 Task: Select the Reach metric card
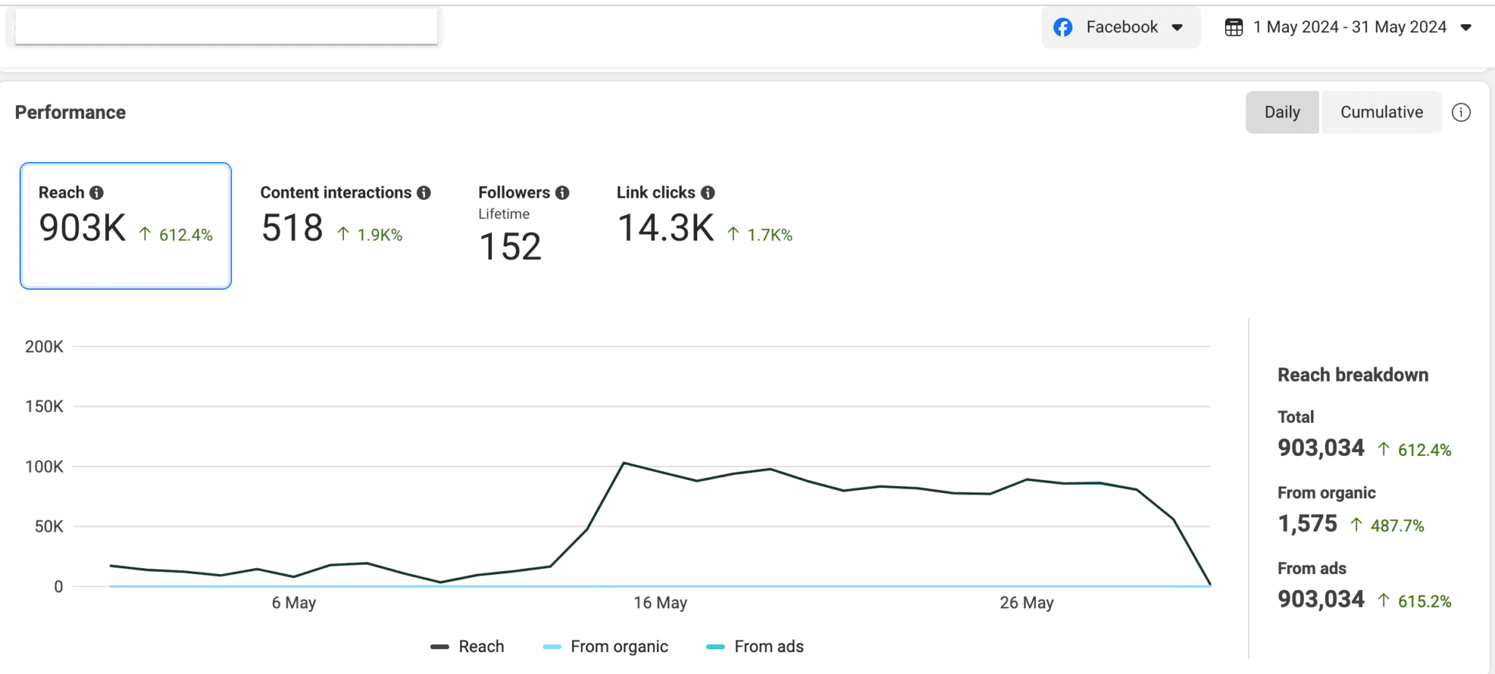[x=126, y=226]
